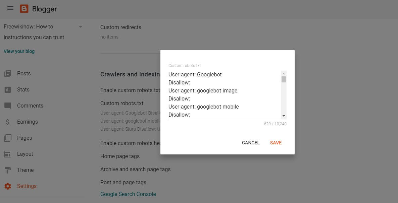This screenshot has height=203, width=398.
Task: Enable custom robots header tags
Action: pos(134,143)
